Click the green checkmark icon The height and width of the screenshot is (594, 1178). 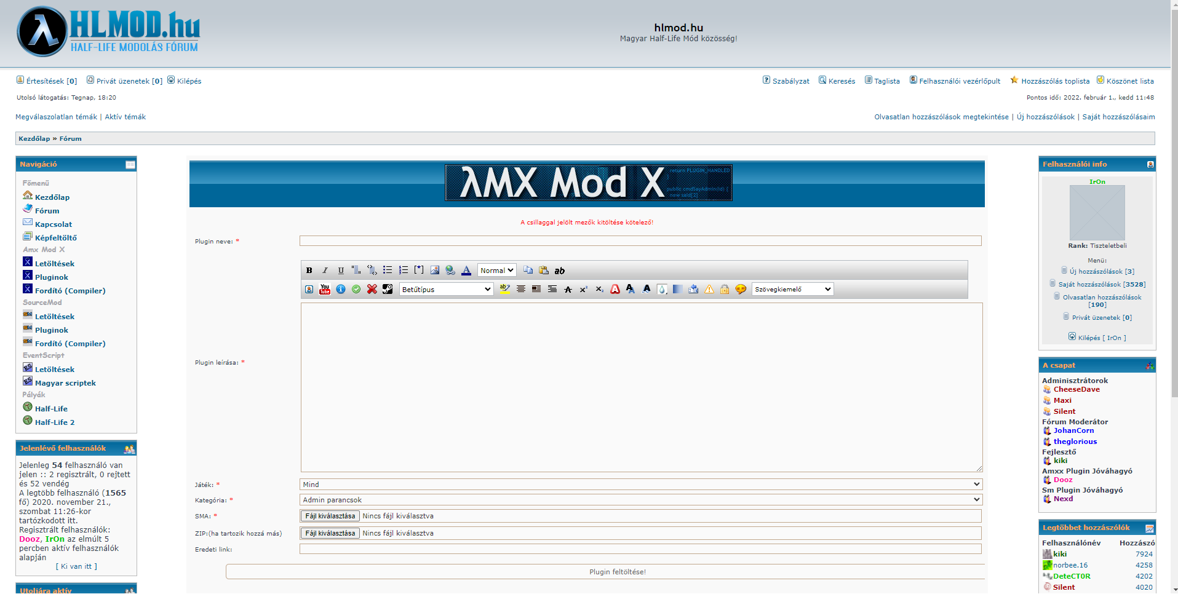click(x=356, y=290)
